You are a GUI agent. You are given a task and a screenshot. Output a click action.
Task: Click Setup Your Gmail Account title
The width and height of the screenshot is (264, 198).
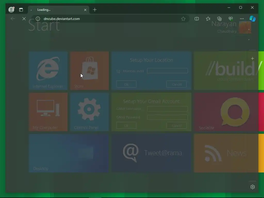click(x=151, y=101)
